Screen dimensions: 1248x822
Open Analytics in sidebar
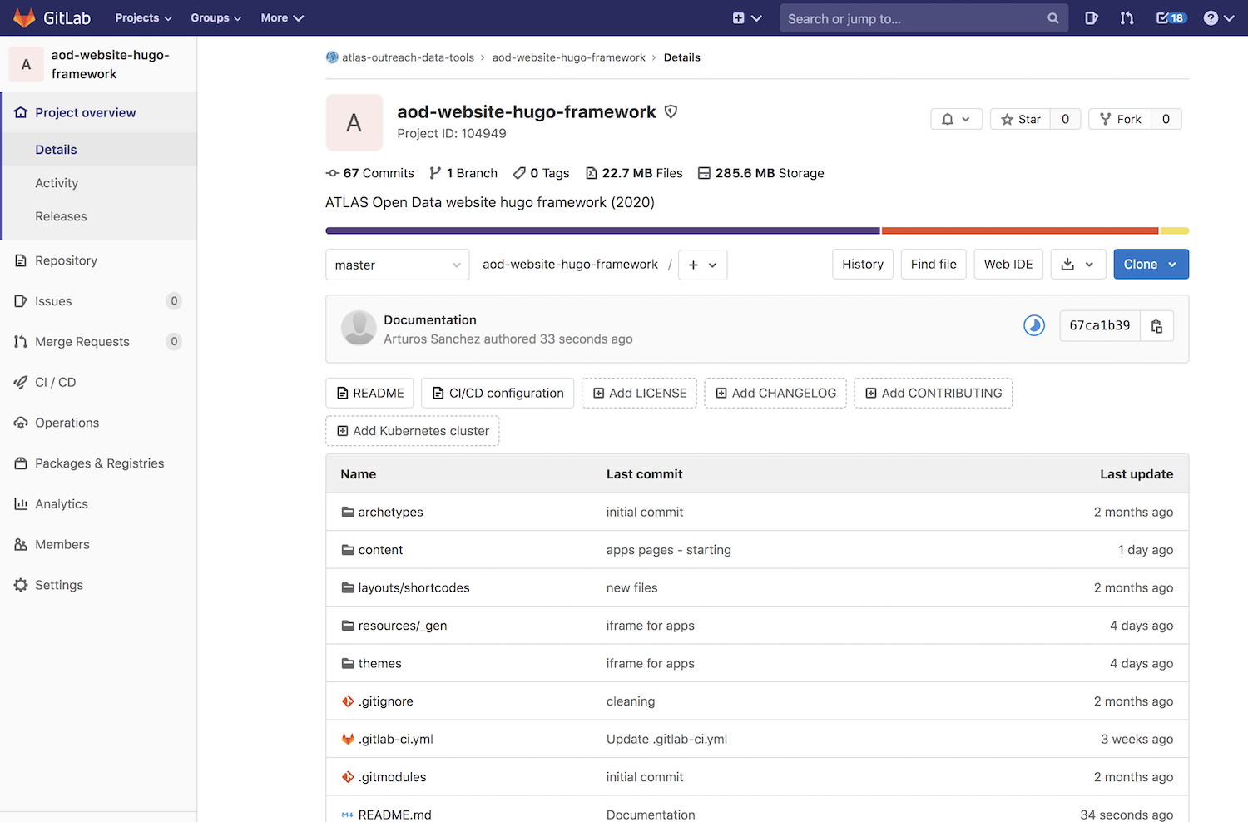(x=99, y=504)
